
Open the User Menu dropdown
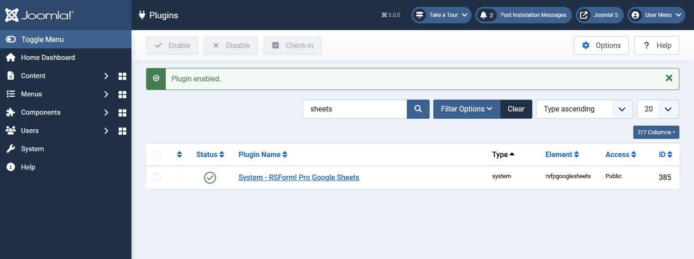tap(656, 15)
